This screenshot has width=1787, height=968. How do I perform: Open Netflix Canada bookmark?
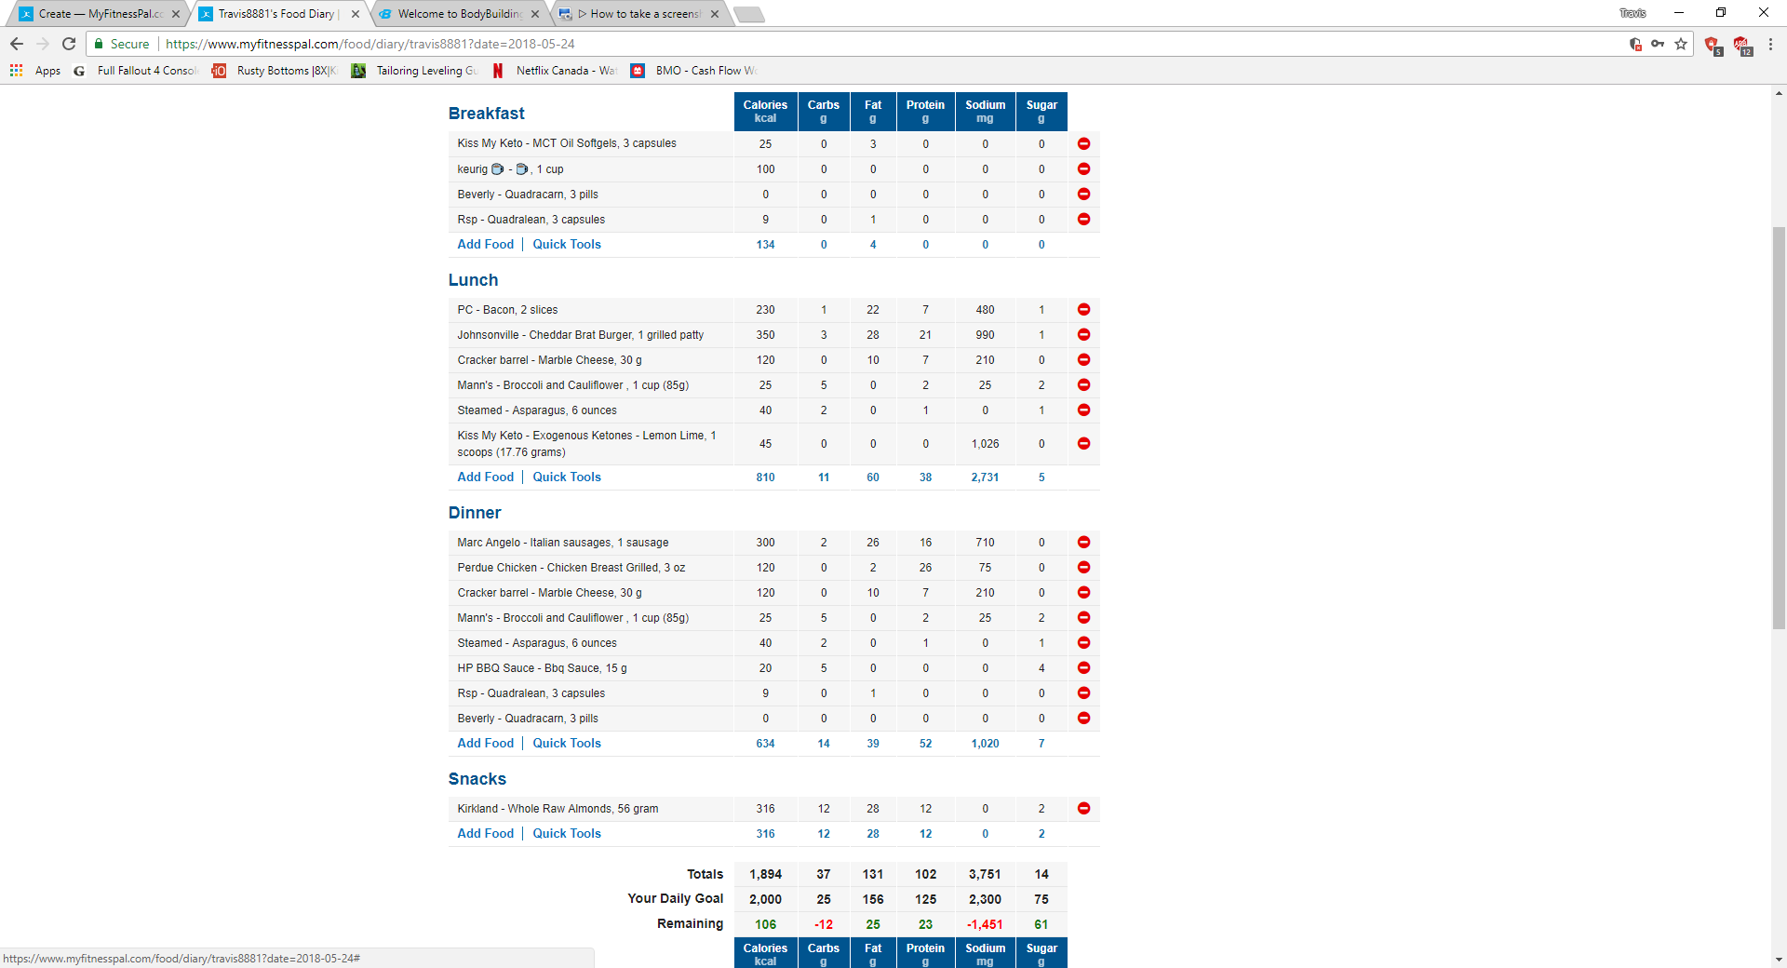pos(555,71)
